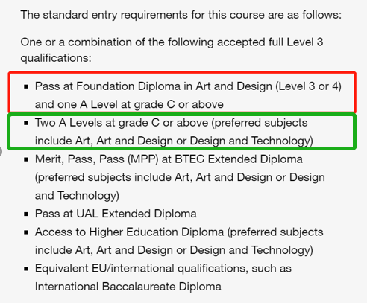Image resolution: width=367 pixels, height=303 pixels.
Task: Click 'Access to Higher Education Diploma' text
Action: pyautogui.click(x=129, y=232)
